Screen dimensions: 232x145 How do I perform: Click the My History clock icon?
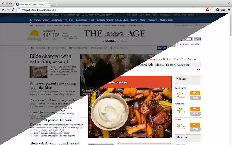92,48
